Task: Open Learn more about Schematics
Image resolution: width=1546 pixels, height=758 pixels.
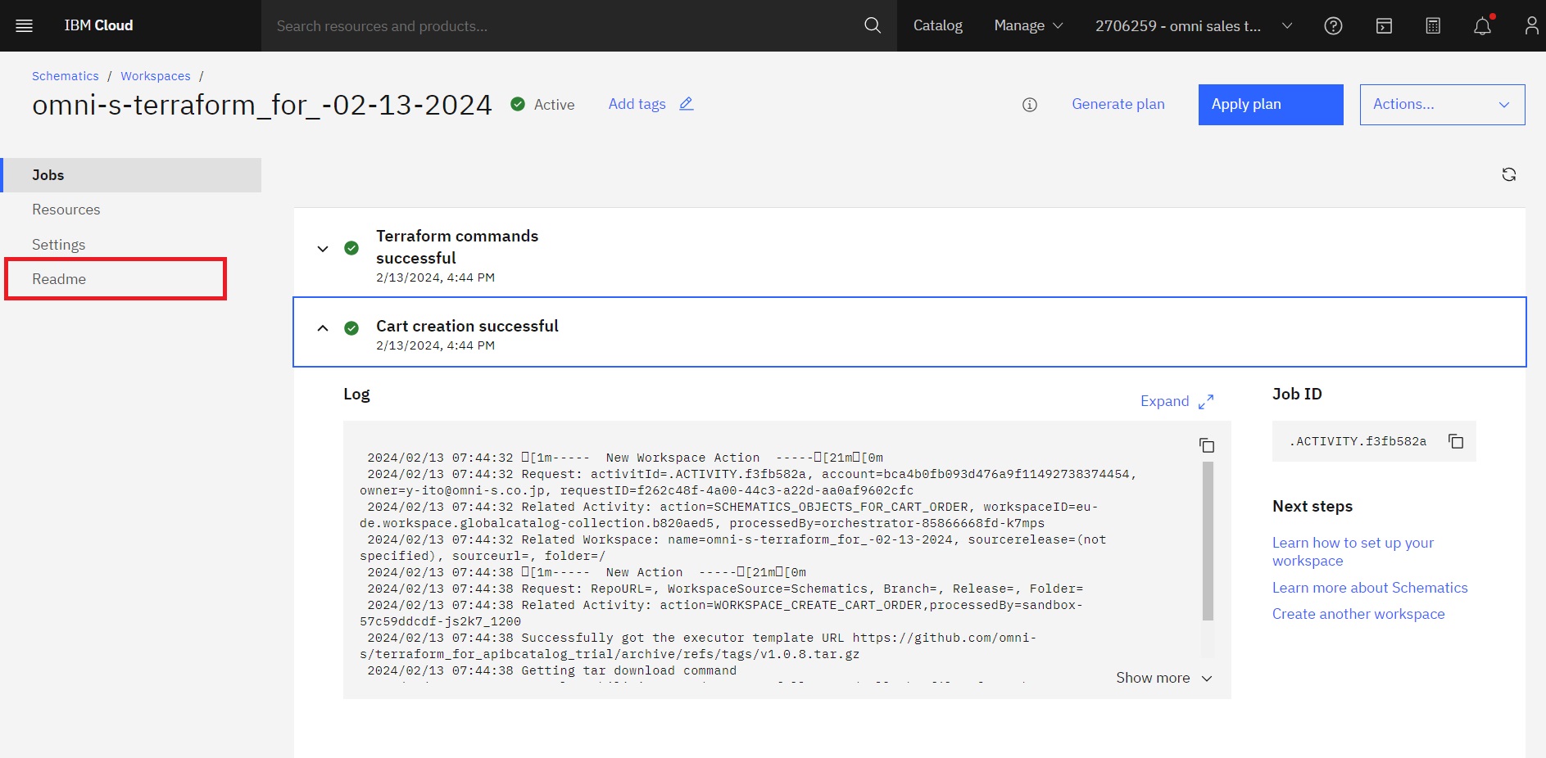Action: (1370, 588)
